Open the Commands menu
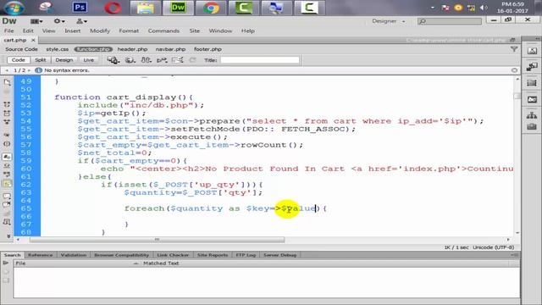This screenshot has height=305, width=542. [163, 30]
